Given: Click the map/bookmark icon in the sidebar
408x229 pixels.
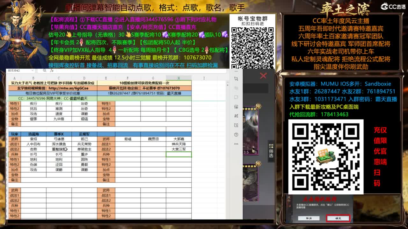Looking at the screenshot, I should point(236,124).
